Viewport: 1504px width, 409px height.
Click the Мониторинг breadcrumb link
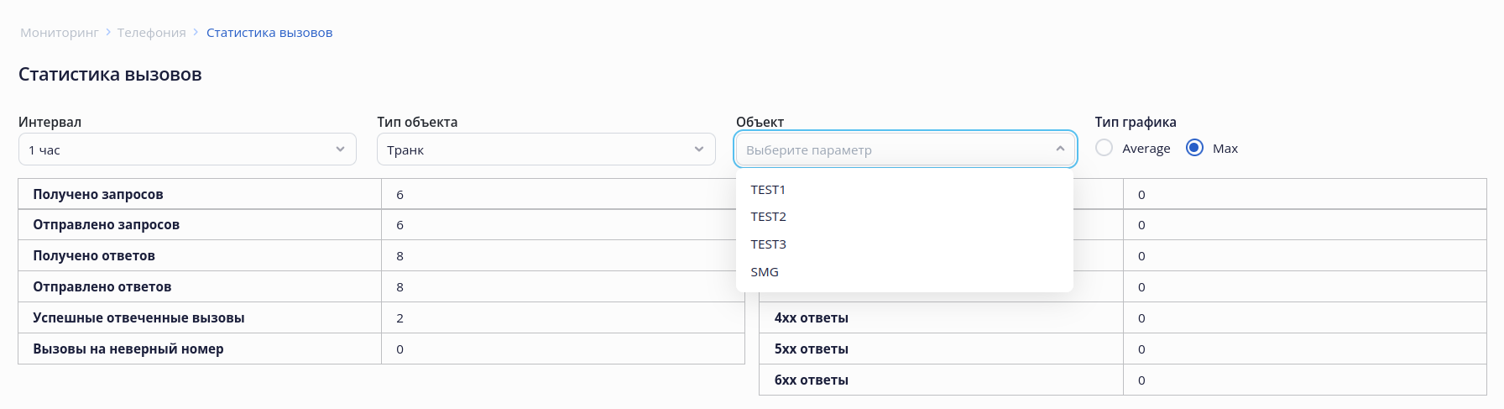pyautogui.click(x=59, y=33)
